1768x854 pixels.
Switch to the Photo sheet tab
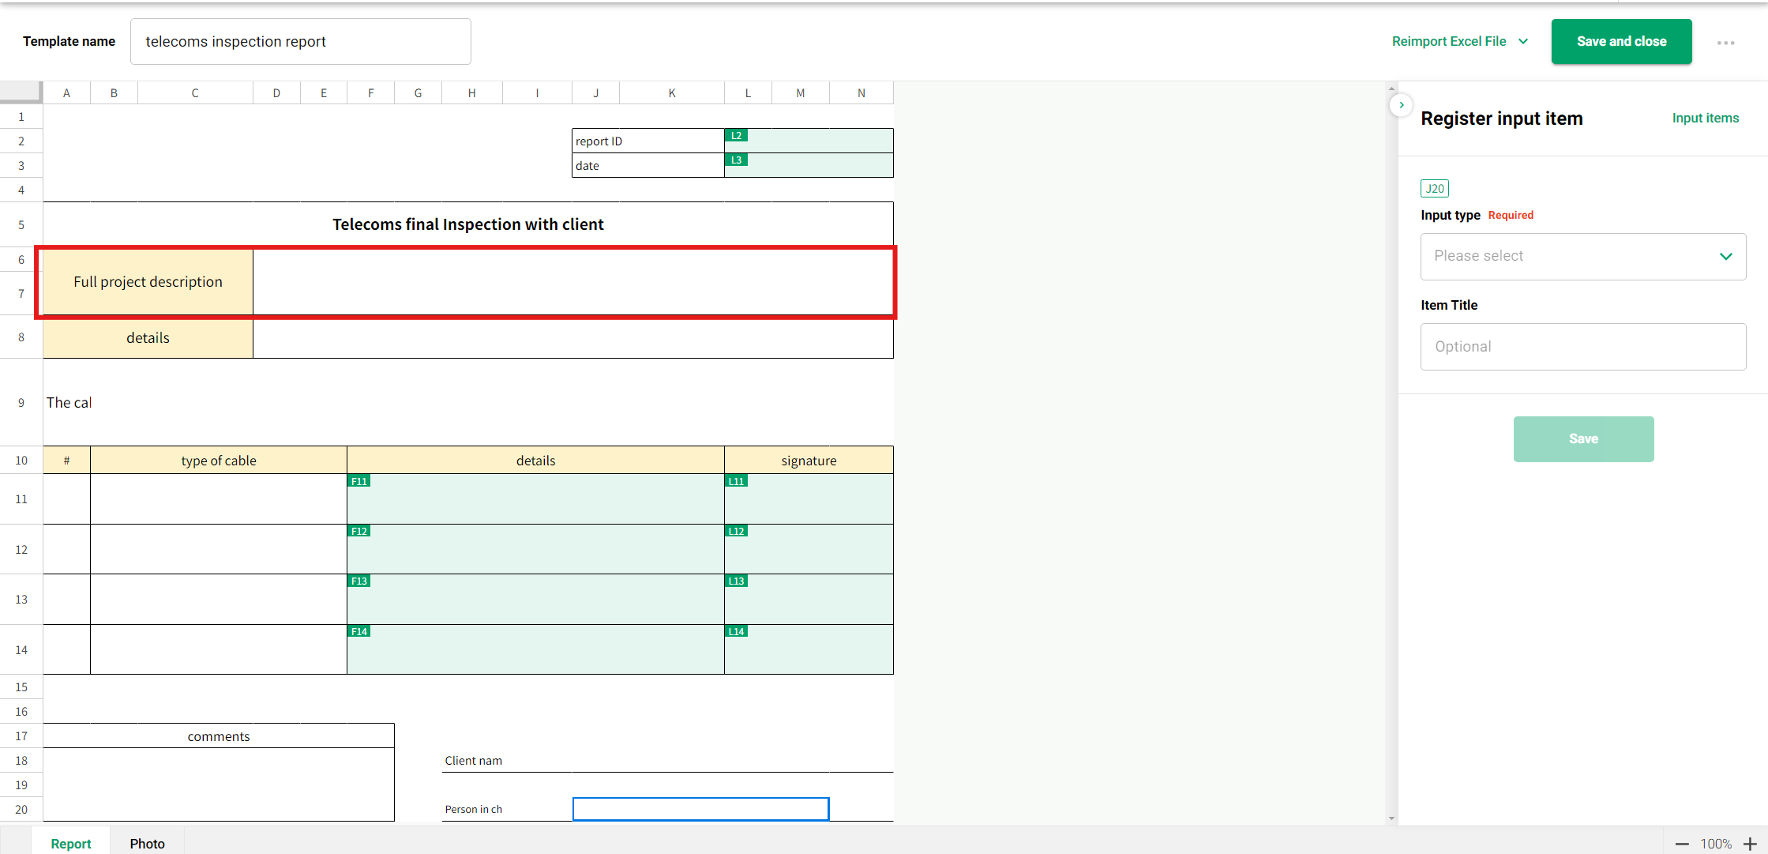point(147,843)
